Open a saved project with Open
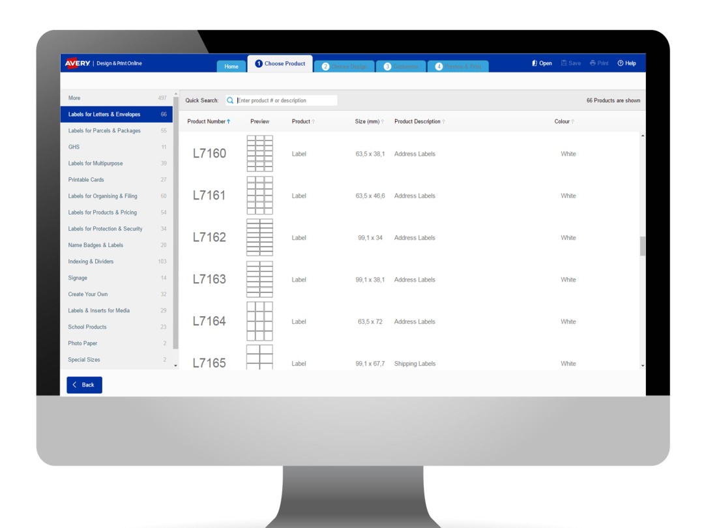Screen dimensions: 704x528 pos(542,63)
